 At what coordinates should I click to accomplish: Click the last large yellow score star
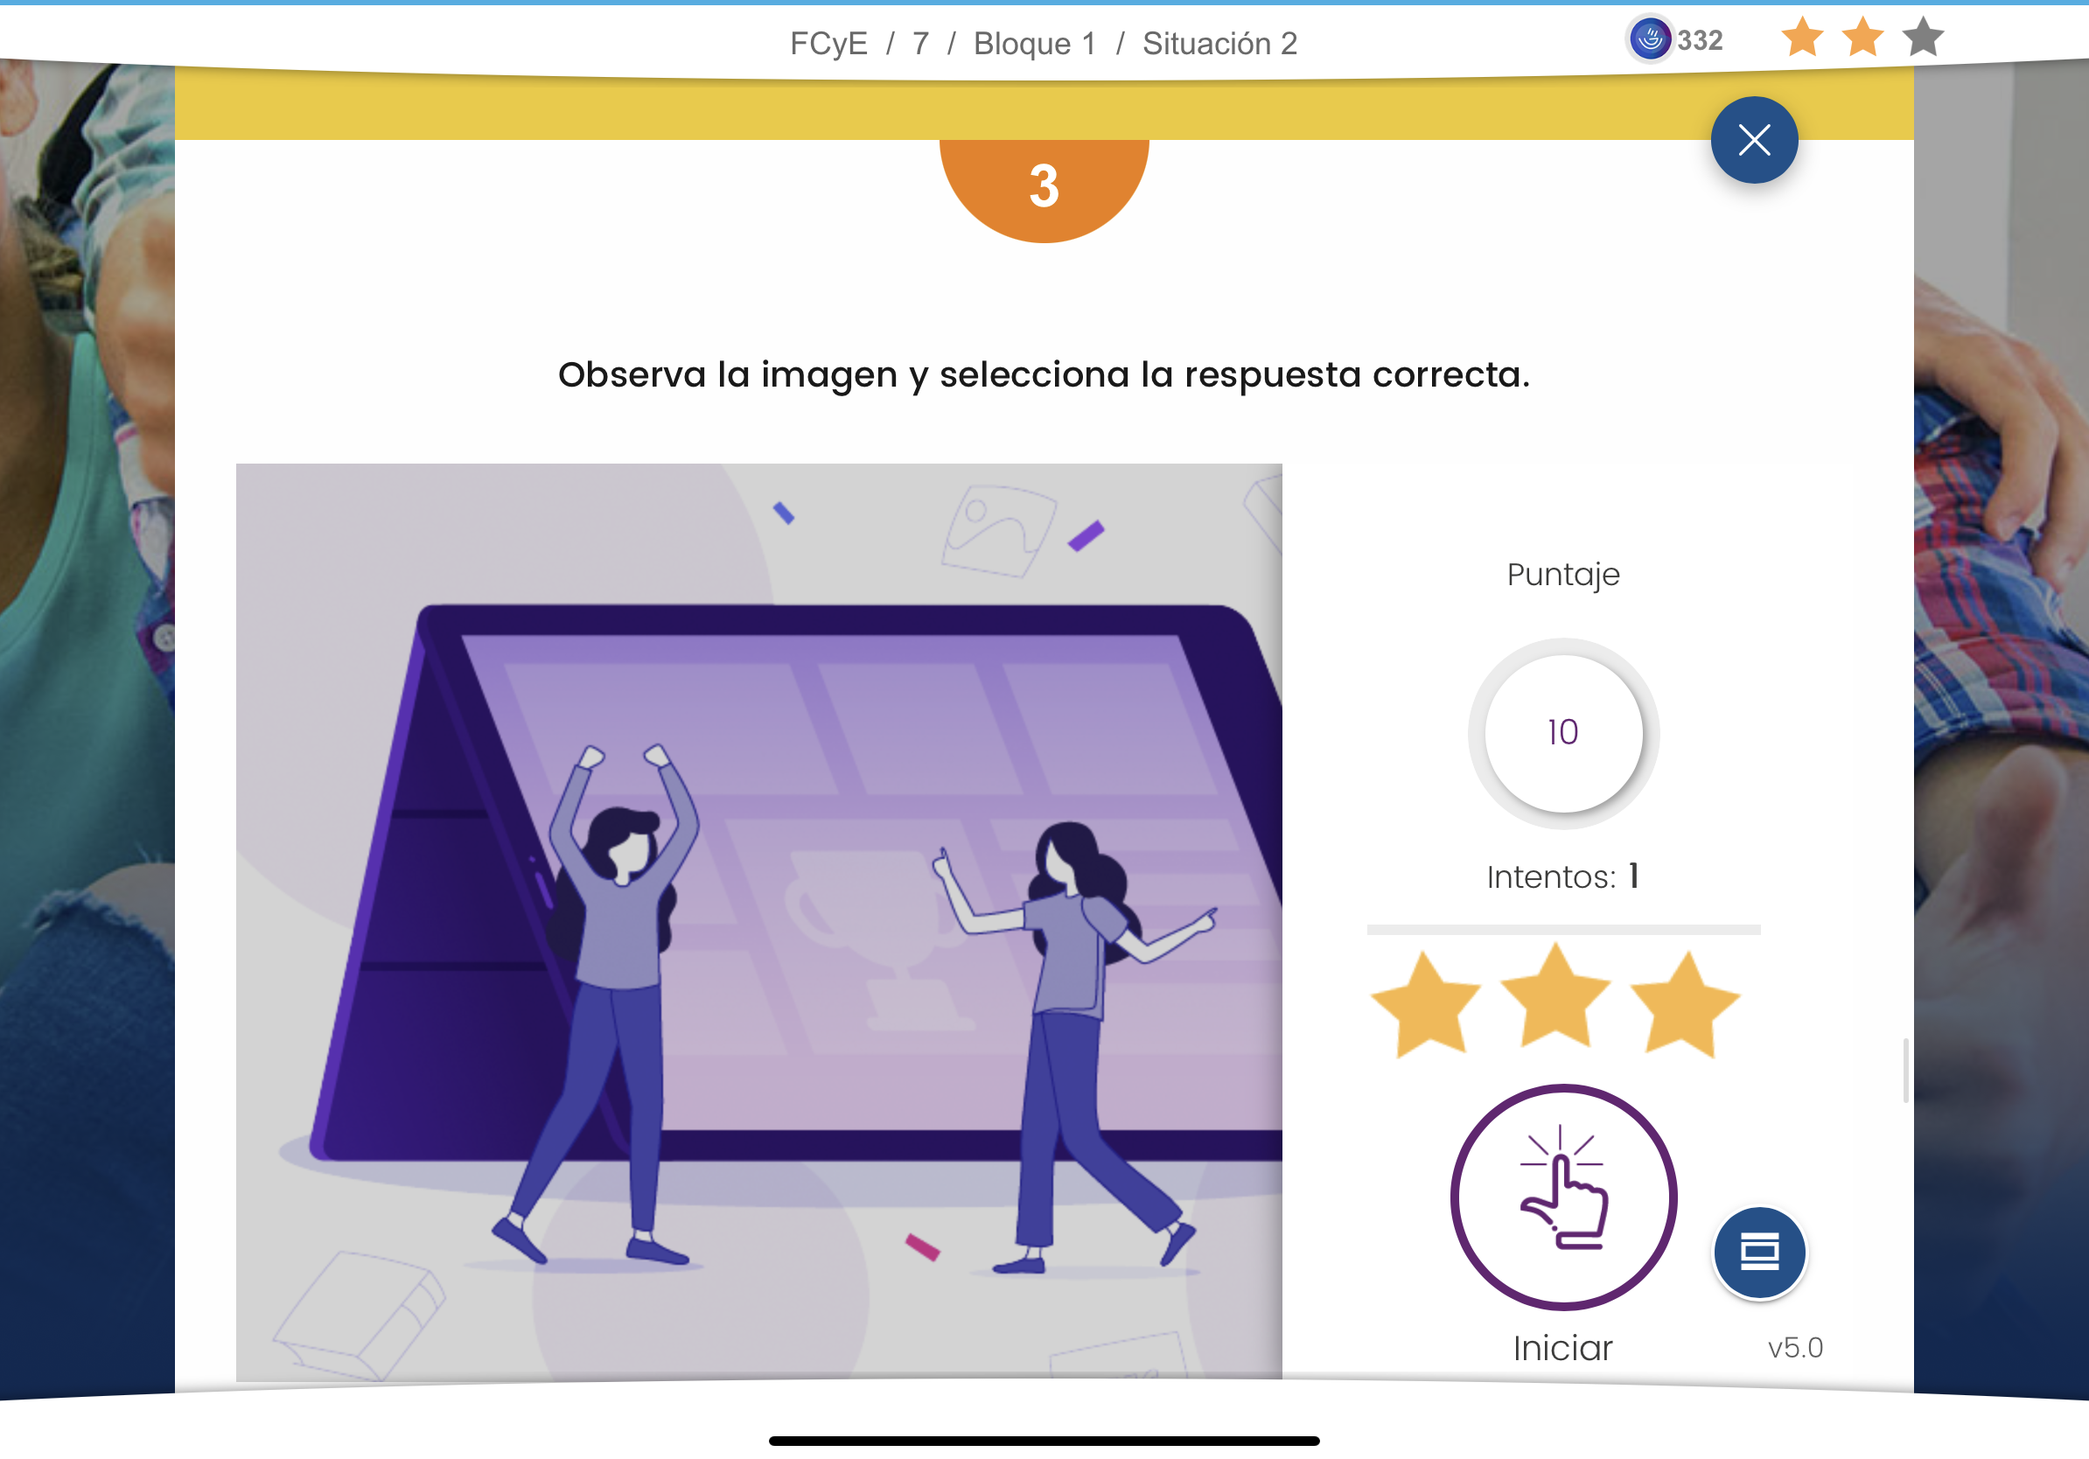coord(1685,1003)
